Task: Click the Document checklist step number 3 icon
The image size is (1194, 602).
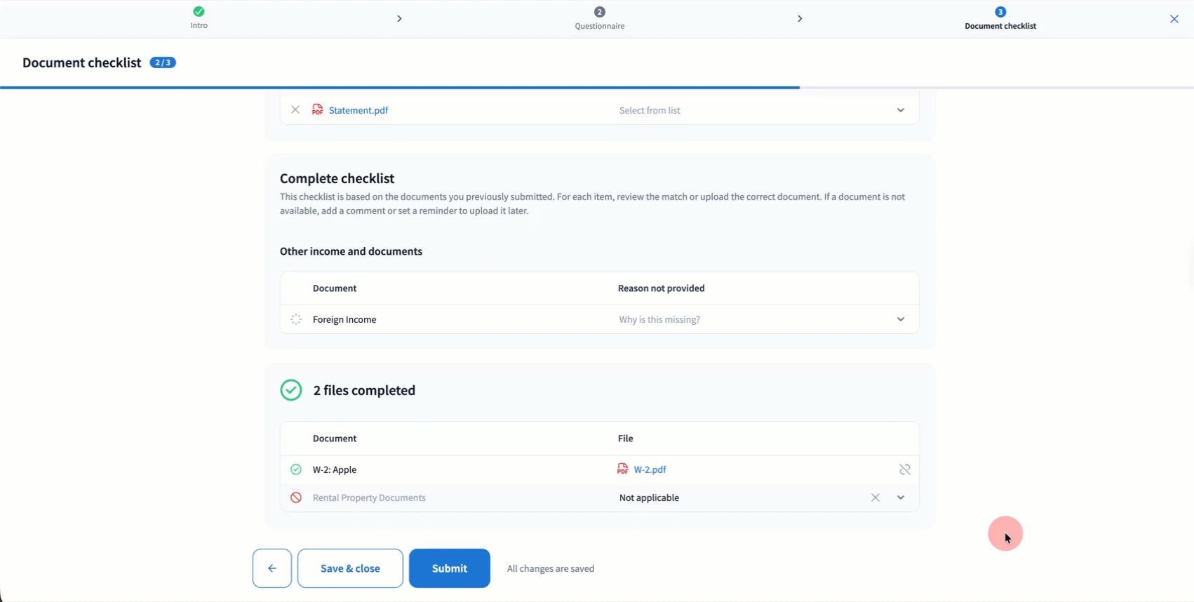Action: coord(1000,12)
